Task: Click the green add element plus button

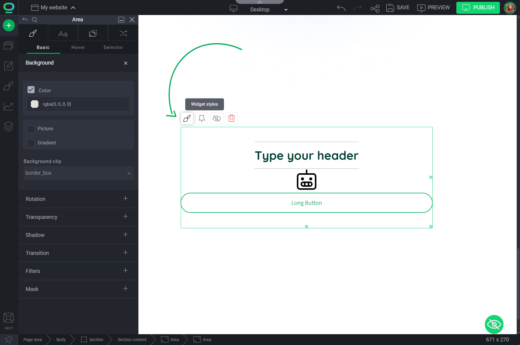Action: pyautogui.click(x=9, y=26)
